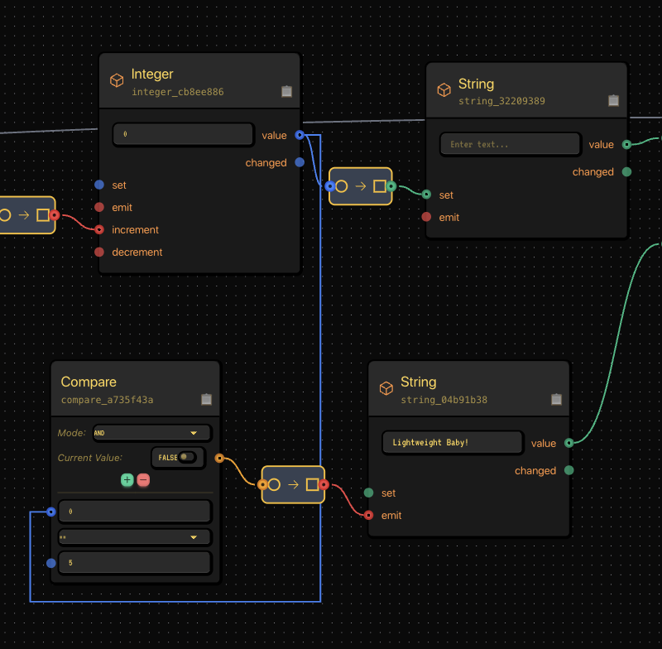Select converter node between Integer and String
Viewport: 662px width, 649px height.
pyautogui.click(x=360, y=186)
